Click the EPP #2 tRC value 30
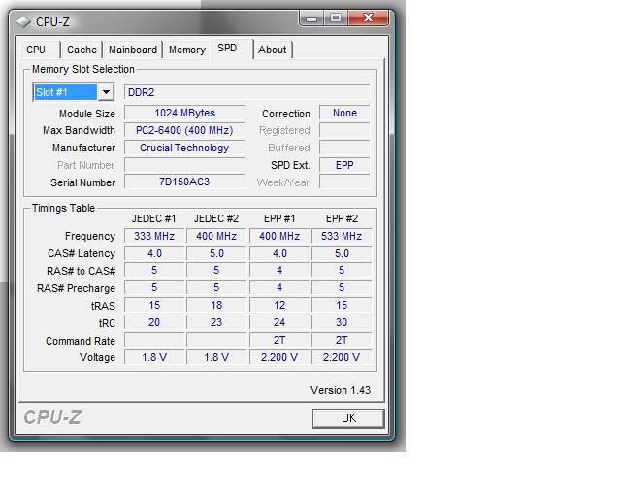 (x=342, y=322)
